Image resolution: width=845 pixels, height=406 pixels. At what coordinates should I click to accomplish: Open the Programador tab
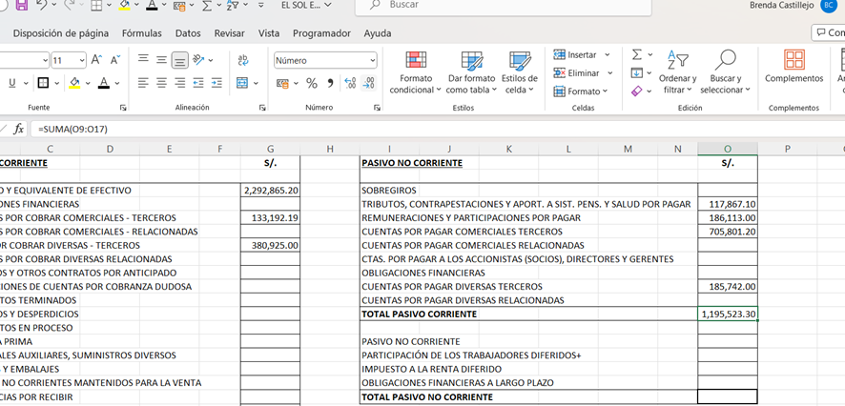321,32
